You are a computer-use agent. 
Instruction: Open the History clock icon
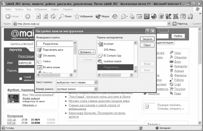(115, 17)
